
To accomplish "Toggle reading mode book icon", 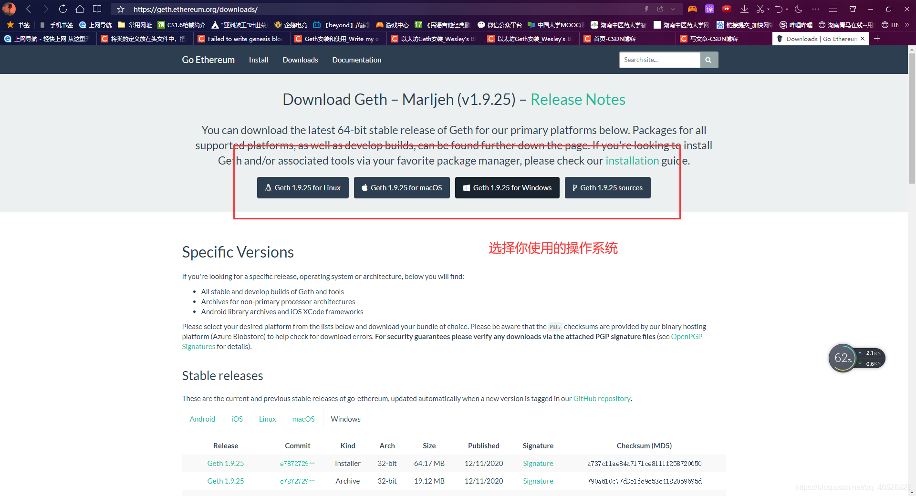I will pyautogui.click(x=97, y=9).
